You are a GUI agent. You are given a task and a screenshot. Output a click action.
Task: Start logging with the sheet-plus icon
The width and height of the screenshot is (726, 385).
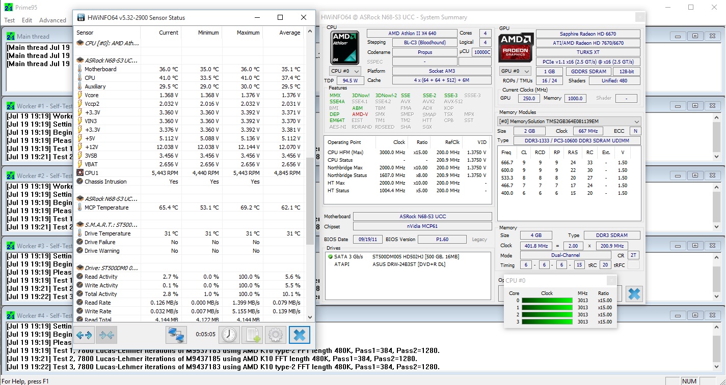click(252, 335)
